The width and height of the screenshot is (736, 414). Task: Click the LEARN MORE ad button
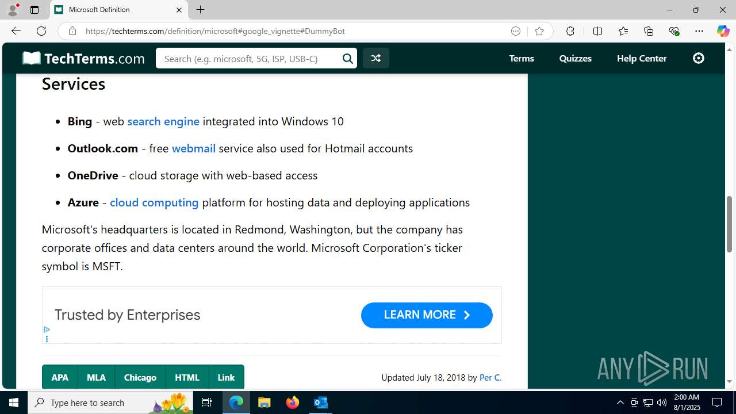(x=427, y=315)
